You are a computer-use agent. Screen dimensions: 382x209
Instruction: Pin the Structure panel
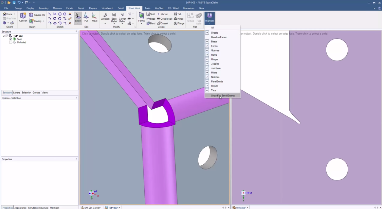click(x=76, y=31)
